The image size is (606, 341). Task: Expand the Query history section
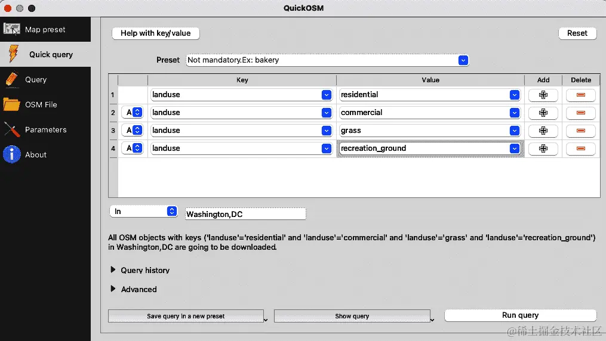pos(113,269)
